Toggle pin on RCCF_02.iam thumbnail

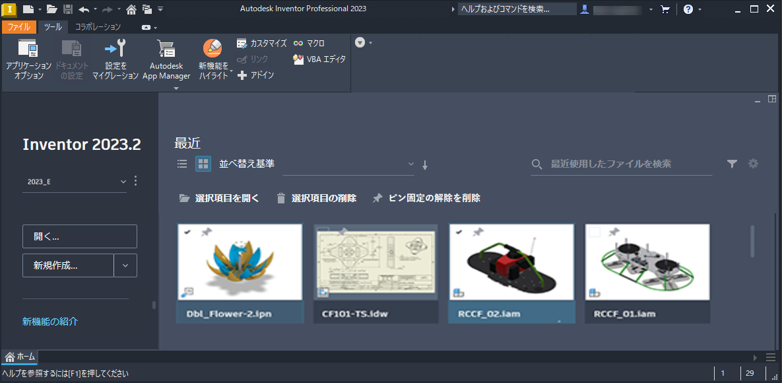click(x=478, y=232)
